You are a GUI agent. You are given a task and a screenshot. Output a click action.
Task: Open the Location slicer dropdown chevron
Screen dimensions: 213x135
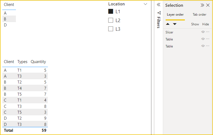(145, 4)
